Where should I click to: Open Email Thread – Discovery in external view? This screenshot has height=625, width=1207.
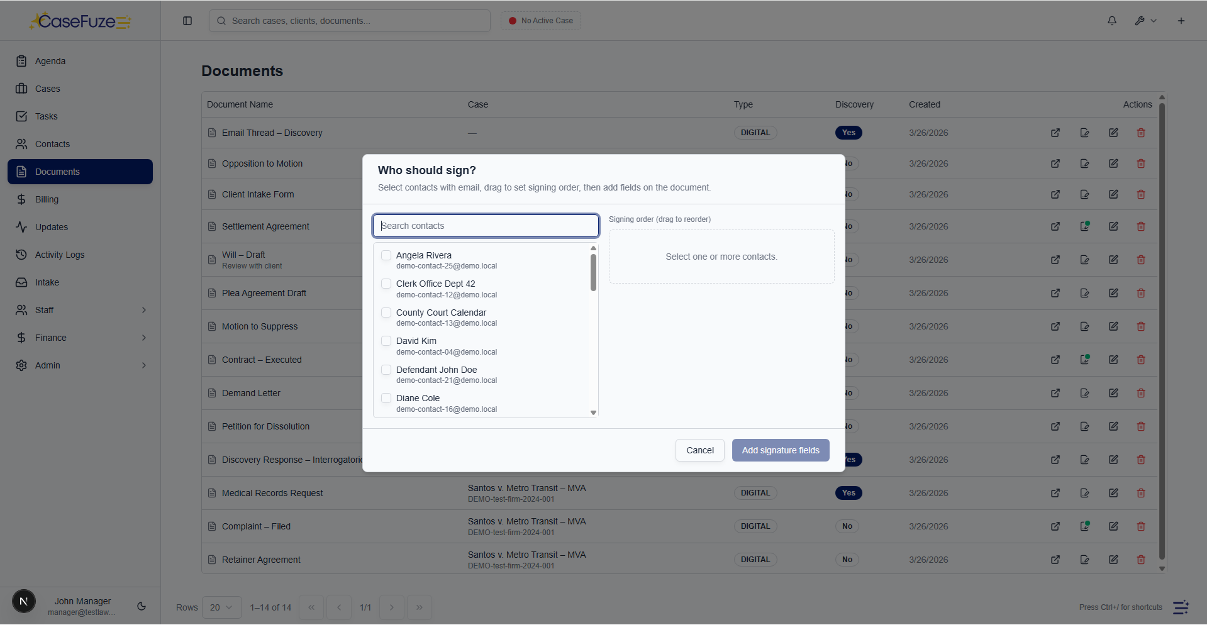(1055, 133)
